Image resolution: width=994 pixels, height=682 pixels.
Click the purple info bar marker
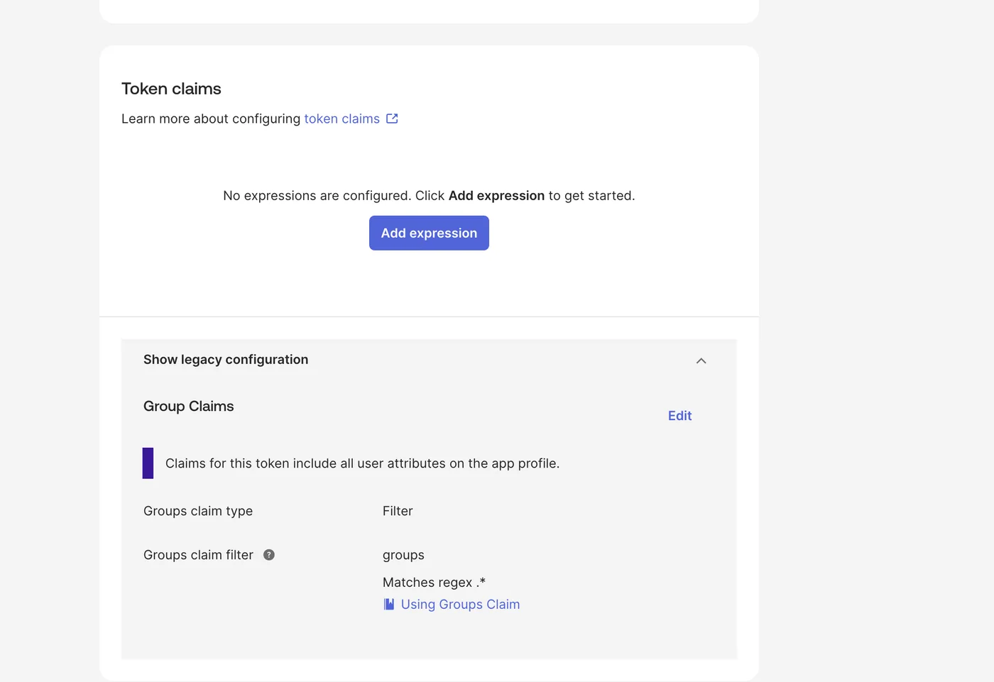tap(148, 463)
